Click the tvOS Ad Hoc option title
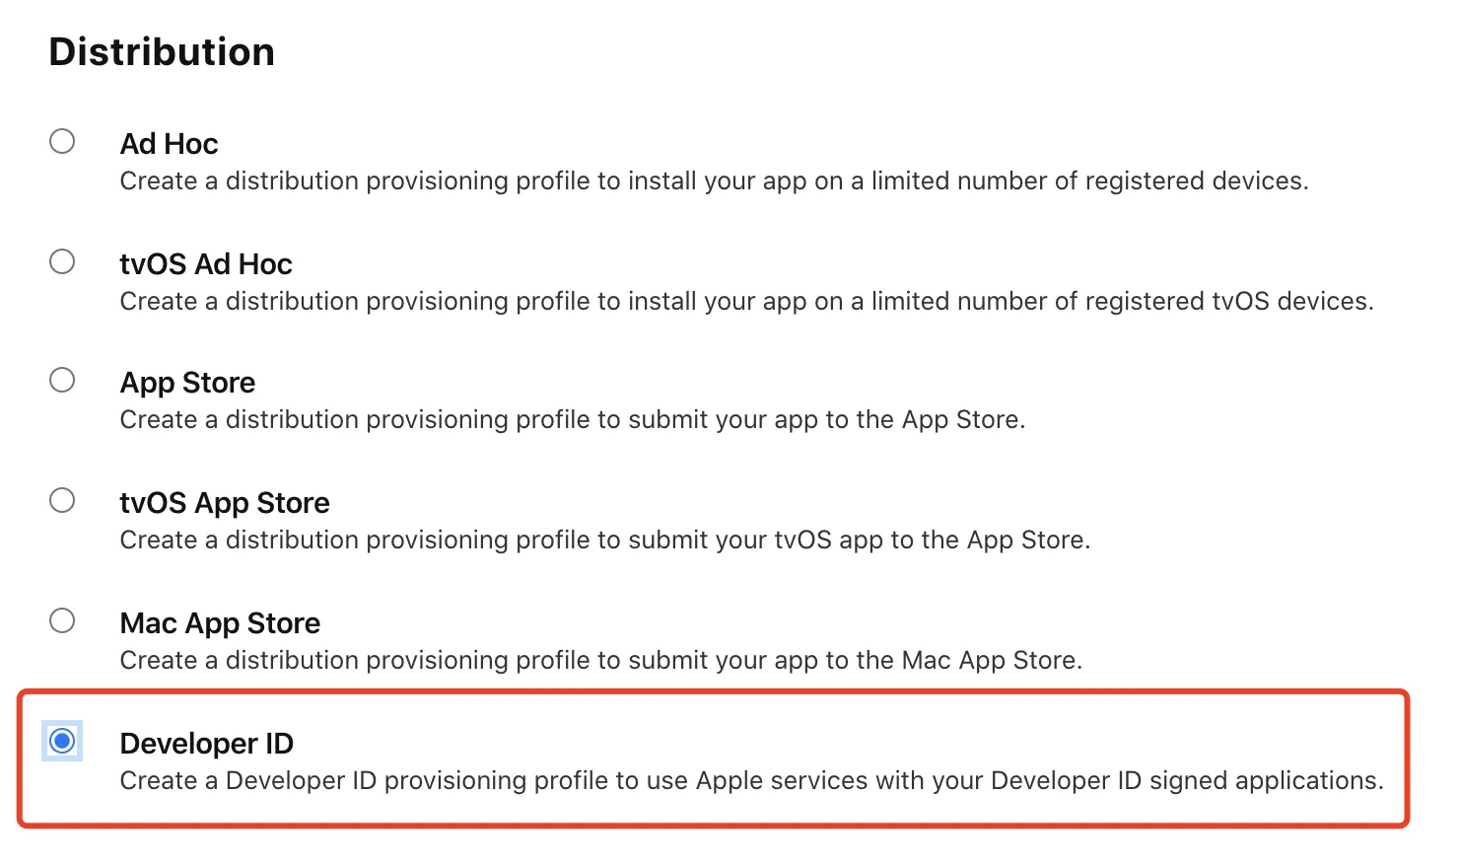This screenshot has height=866, width=1461. click(206, 264)
